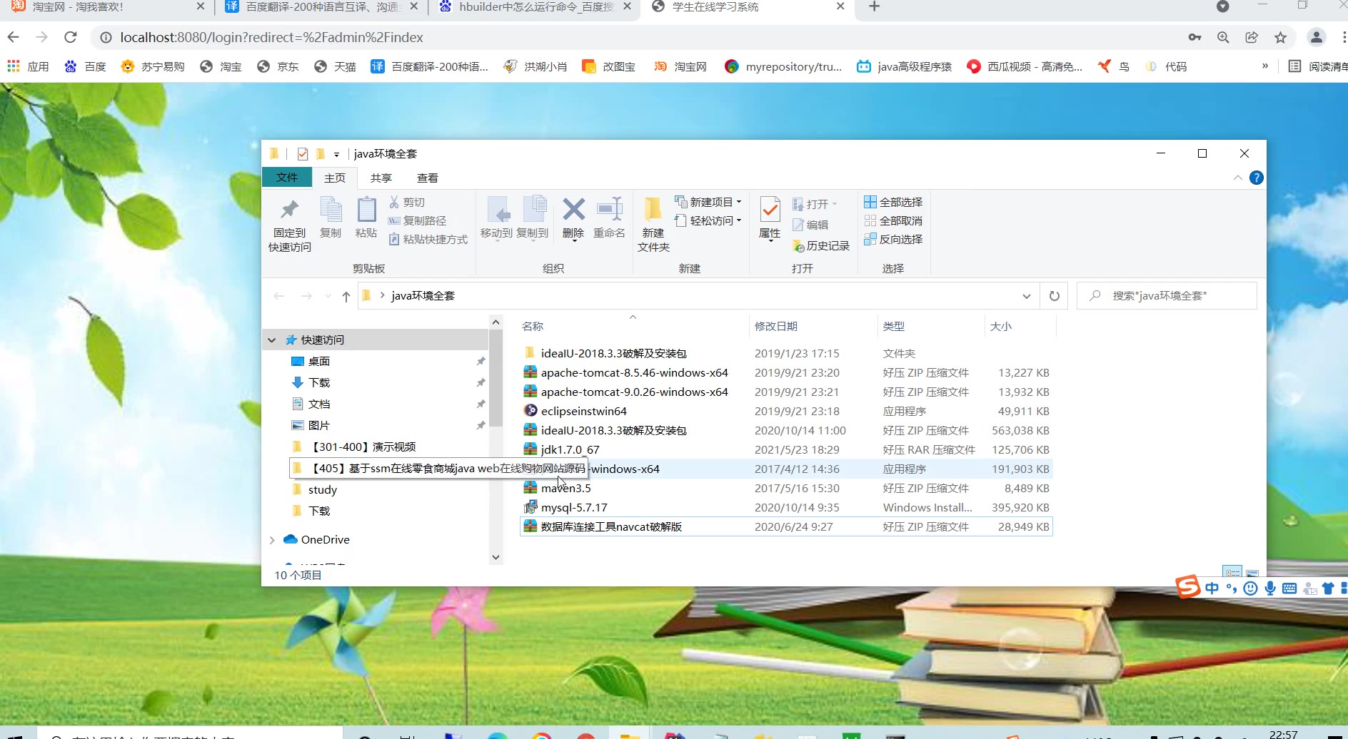Switch to 百度翻译 Chrome tab
Viewport: 1348px width, 739px height.
pyautogui.click(x=321, y=7)
